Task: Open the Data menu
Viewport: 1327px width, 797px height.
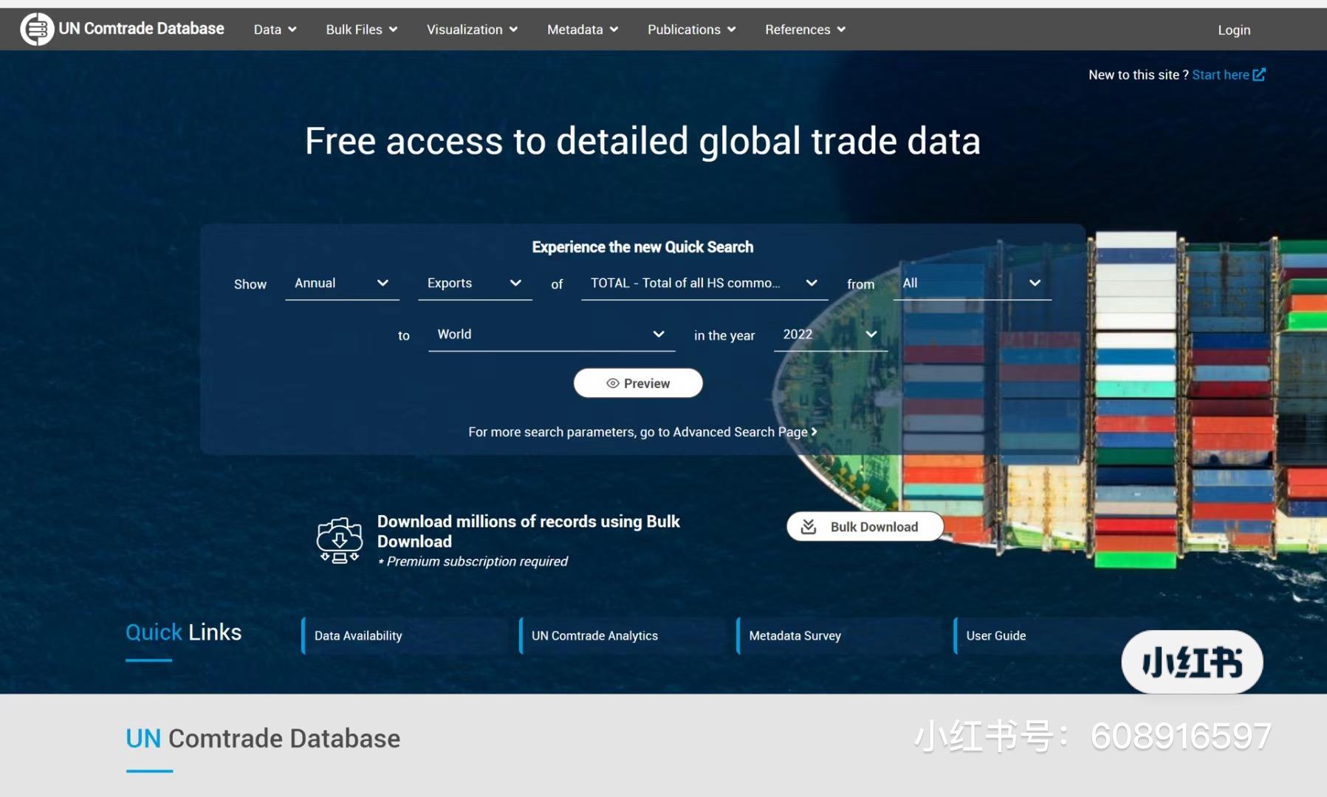Action: click(x=274, y=30)
